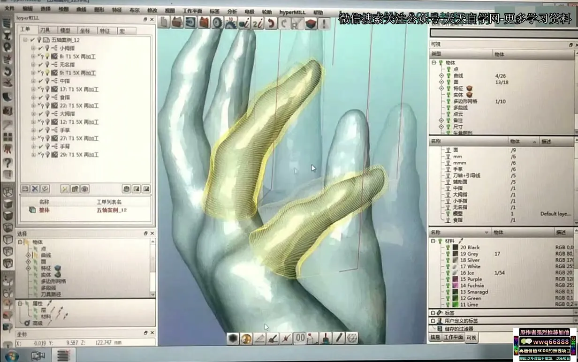Expand the 标签 section in visibility panel
The image size is (578, 362).
point(433,313)
